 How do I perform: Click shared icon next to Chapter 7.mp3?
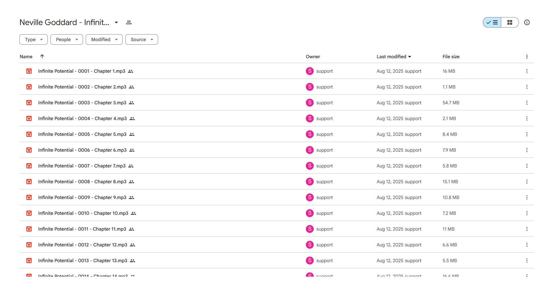coord(131,166)
